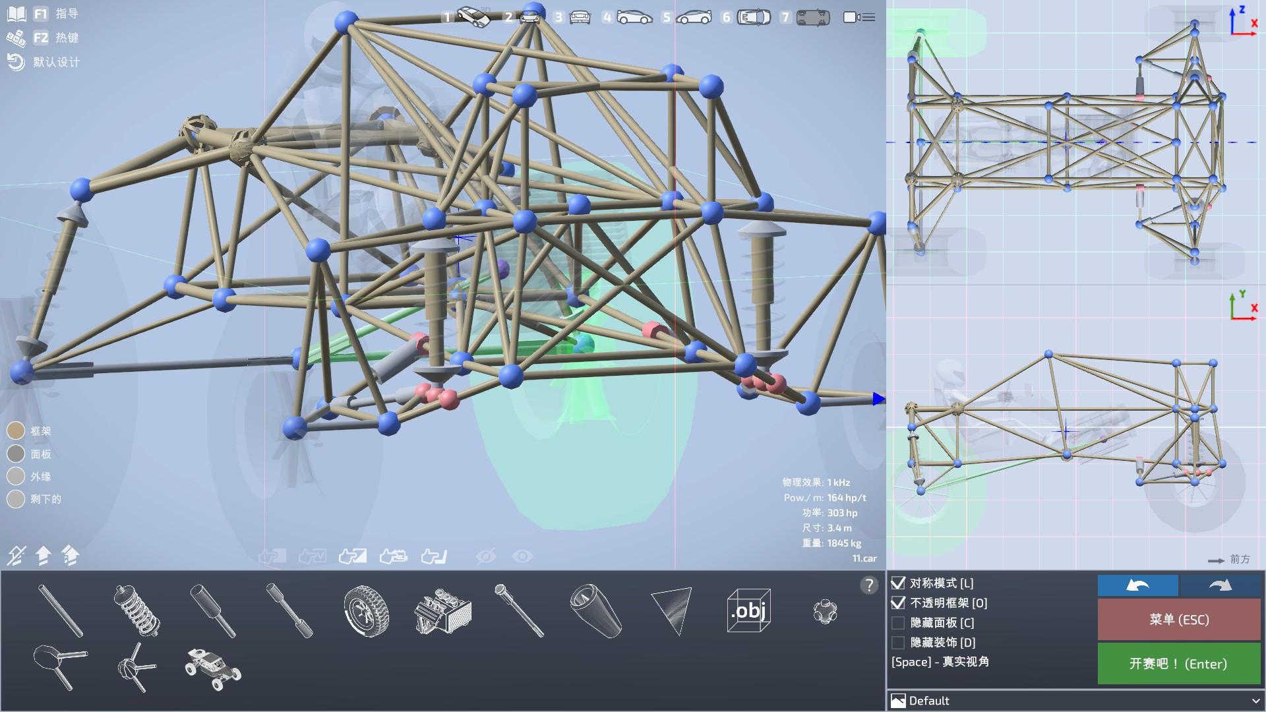The height and width of the screenshot is (712, 1266).
Task: Click the remaining parts color swatch
Action: 16,499
